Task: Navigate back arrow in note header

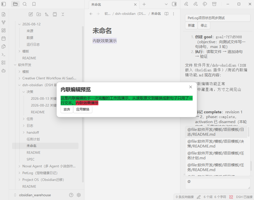Action: click(91, 14)
